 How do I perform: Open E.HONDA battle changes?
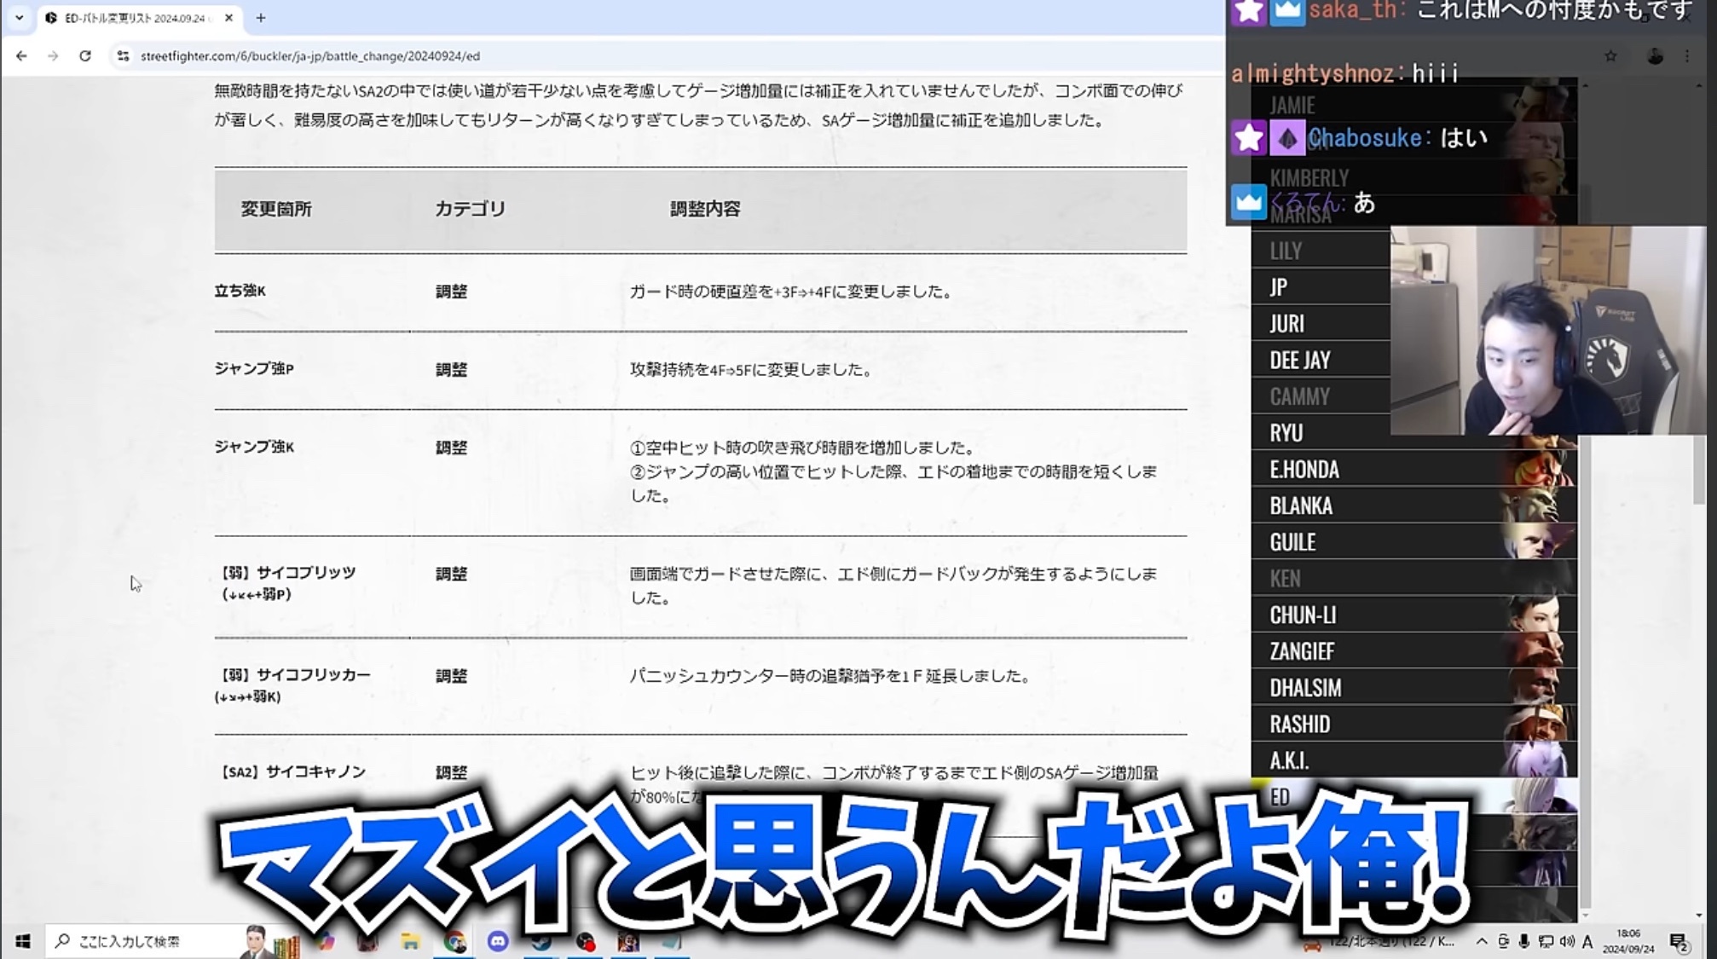[1414, 470]
